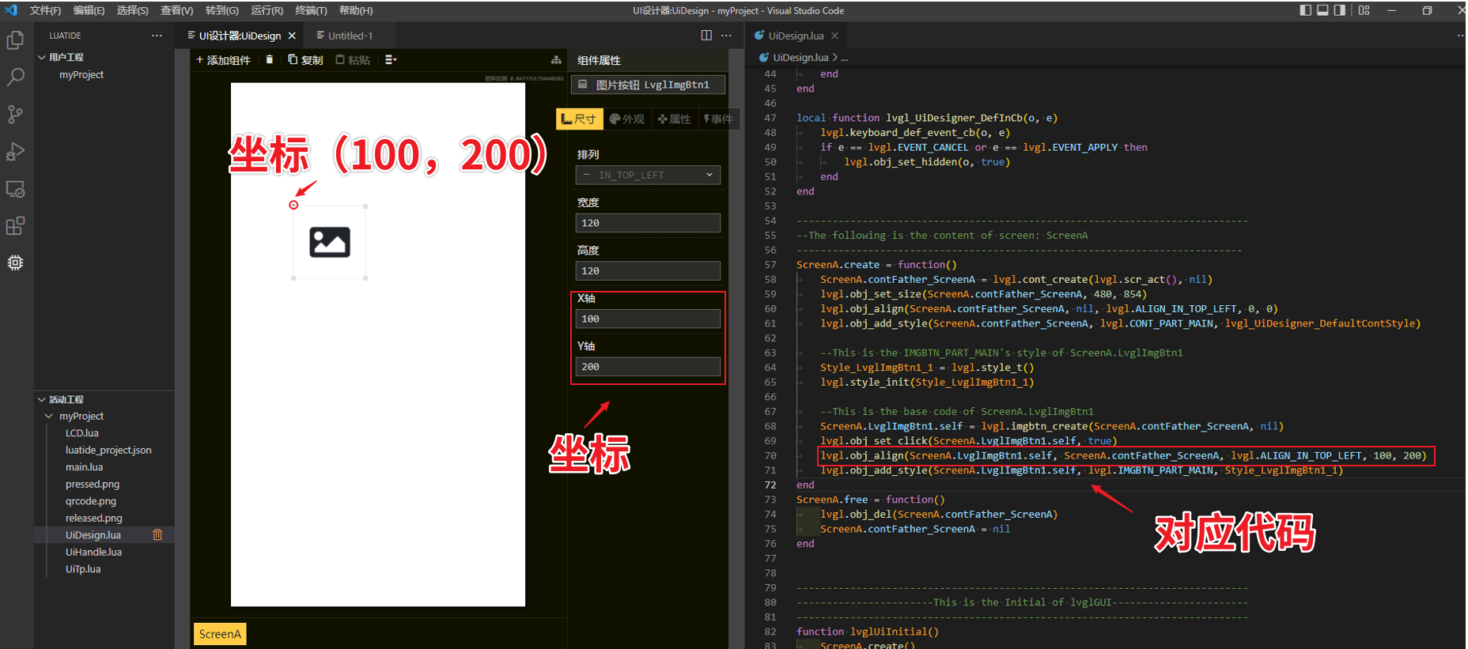Collapse the 用户工程 section
The image size is (1468, 649).
click(41, 57)
